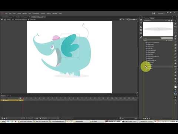Switch to the Timeline tab
The image size is (178, 134).
click(3, 96)
